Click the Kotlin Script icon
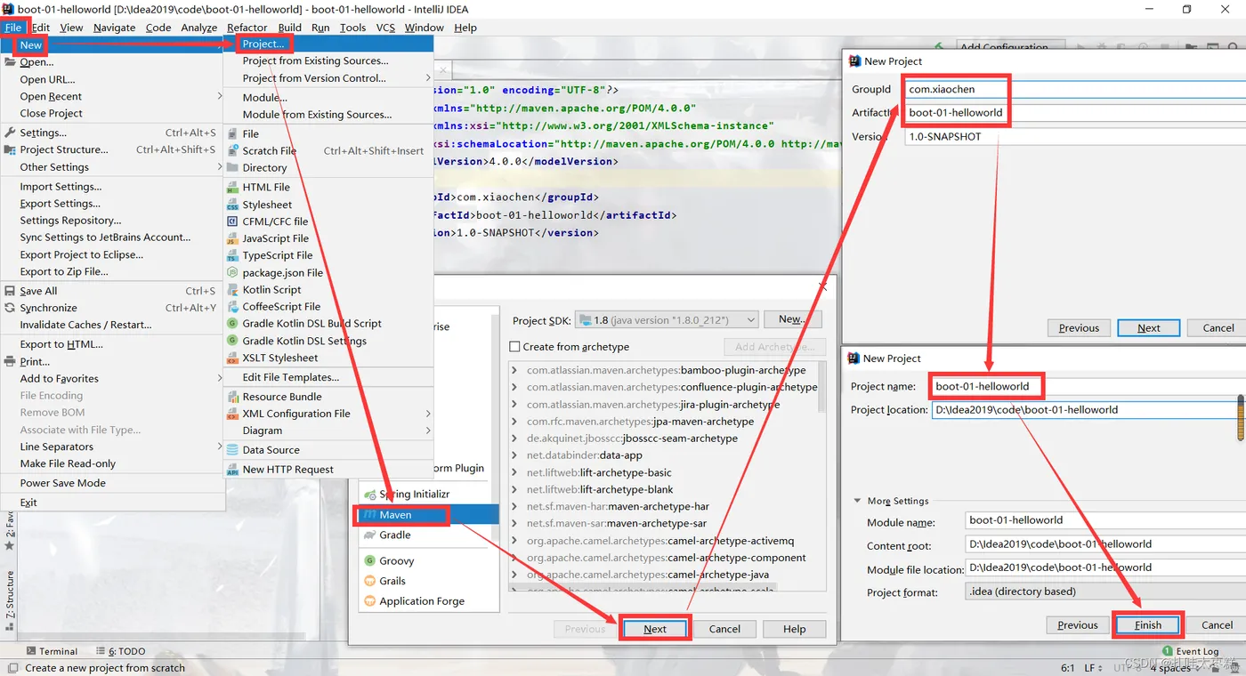1246x676 pixels. point(232,290)
